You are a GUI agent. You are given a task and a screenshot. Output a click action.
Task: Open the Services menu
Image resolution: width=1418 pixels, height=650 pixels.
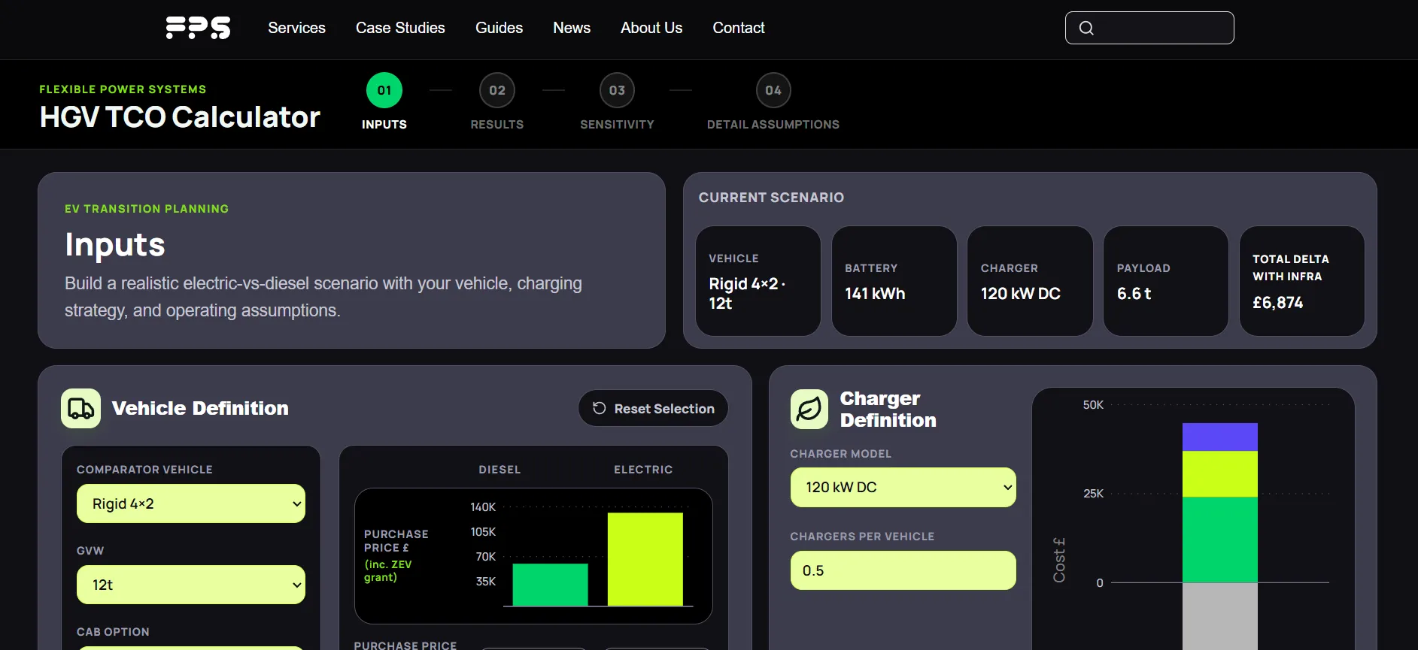click(296, 28)
